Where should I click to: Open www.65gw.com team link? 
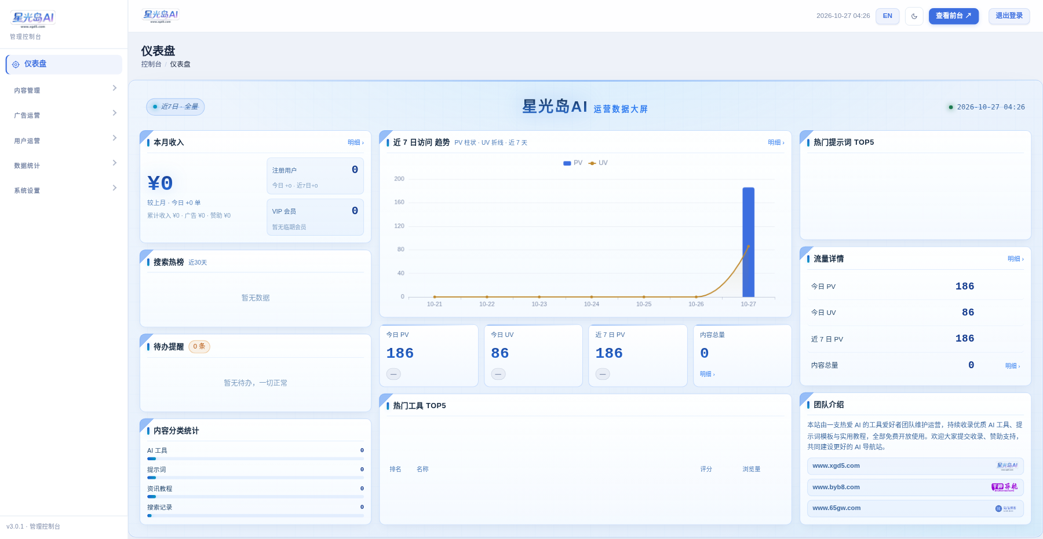click(915, 508)
